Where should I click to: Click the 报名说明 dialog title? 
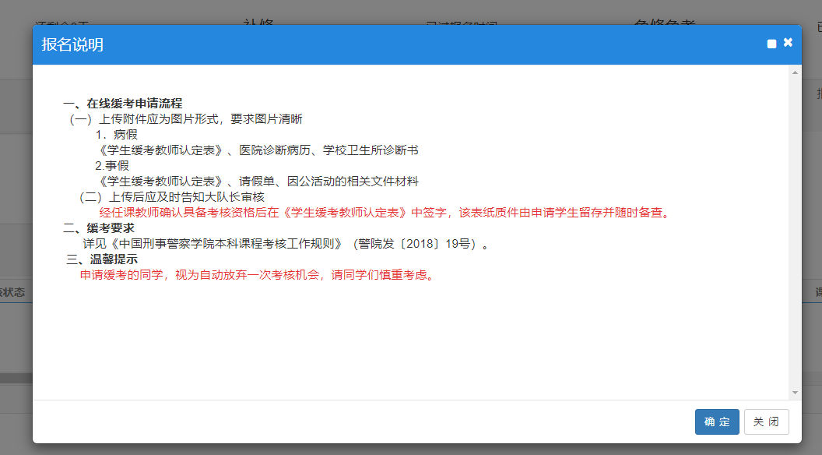click(72, 44)
